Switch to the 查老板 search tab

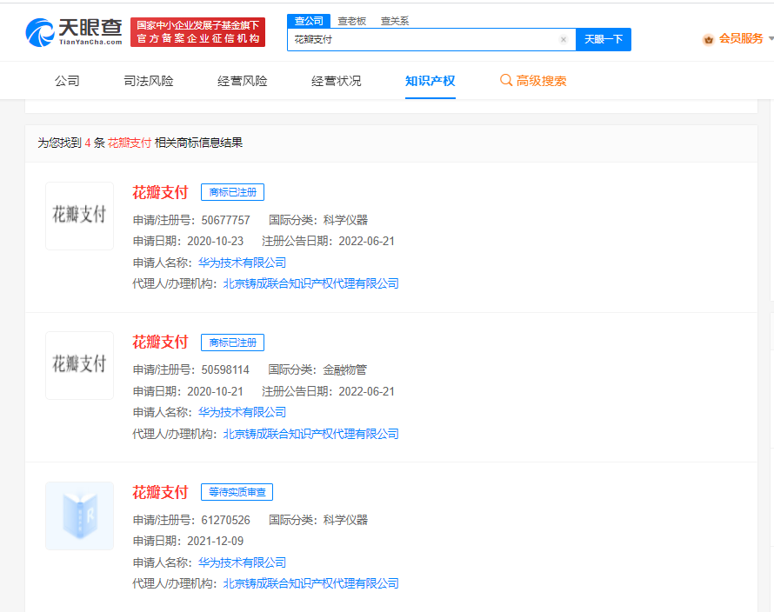tap(351, 20)
